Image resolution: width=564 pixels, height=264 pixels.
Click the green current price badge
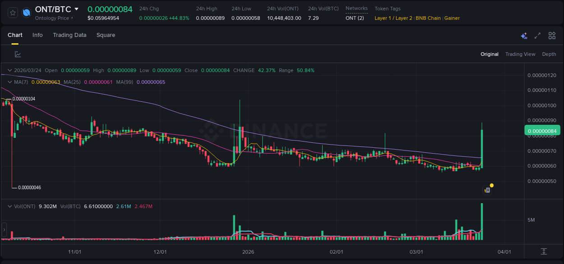(542, 130)
